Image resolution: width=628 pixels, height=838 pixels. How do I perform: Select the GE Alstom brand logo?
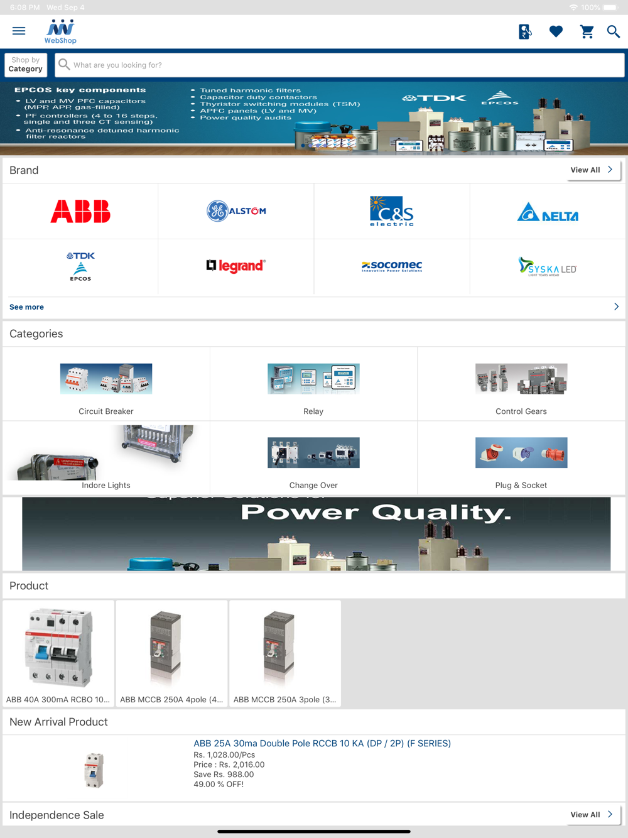point(236,211)
